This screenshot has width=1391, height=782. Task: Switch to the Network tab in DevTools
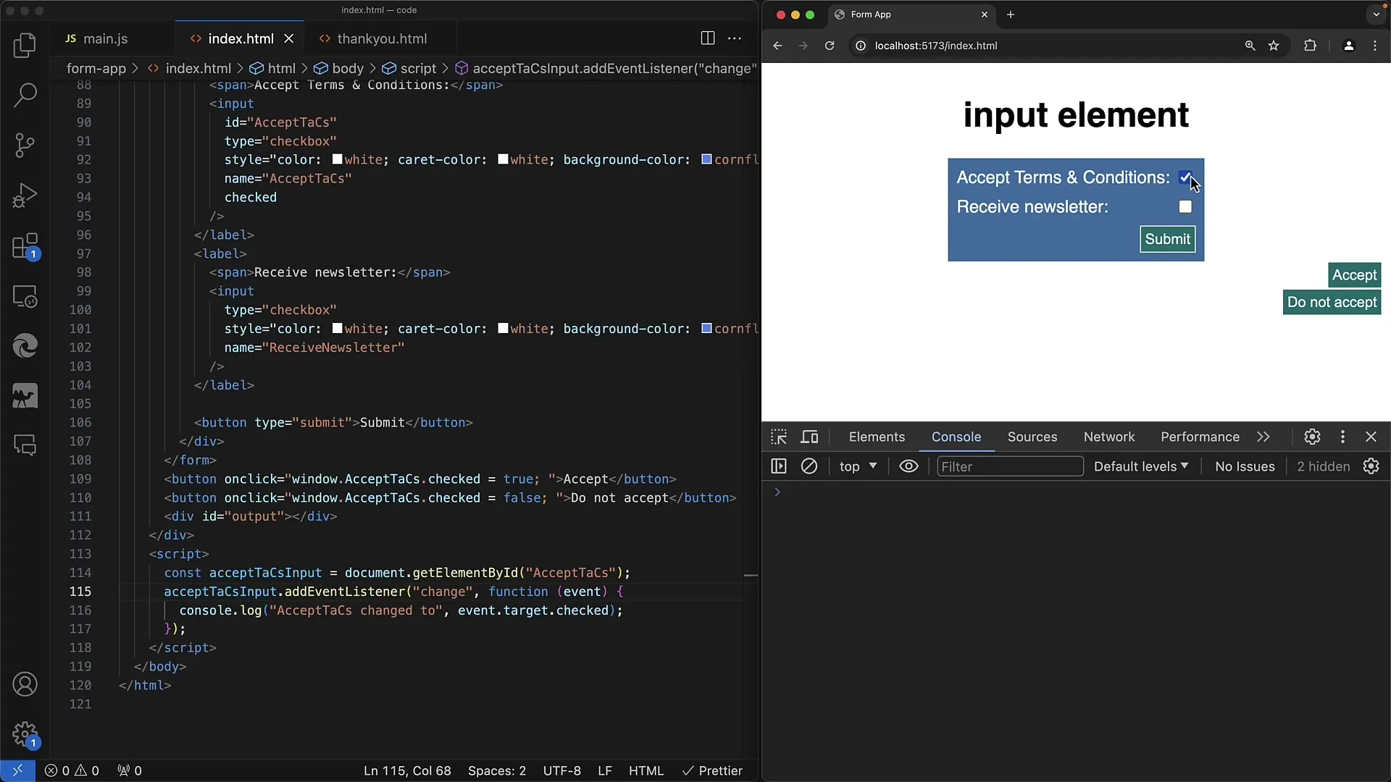(x=1109, y=437)
